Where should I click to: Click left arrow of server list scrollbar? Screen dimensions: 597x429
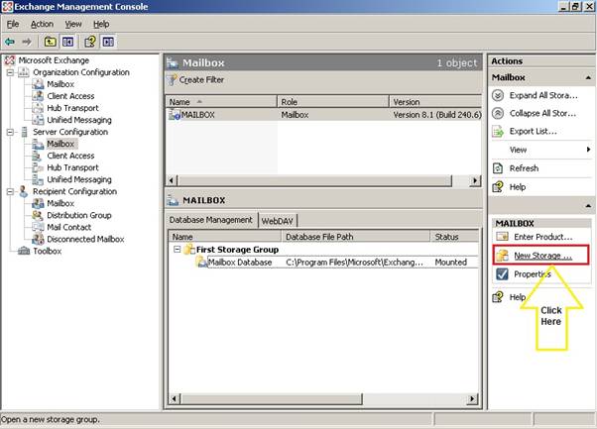172,180
